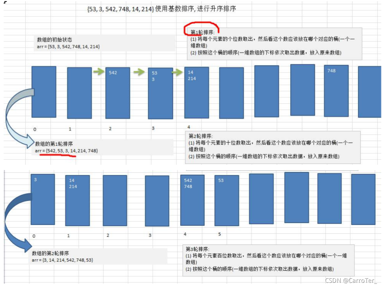Image resolution: width=382 pixels, height=287 pixels.
Task: Click the third-round step (1) text about 百位数
Action: [x=266, y=259]
